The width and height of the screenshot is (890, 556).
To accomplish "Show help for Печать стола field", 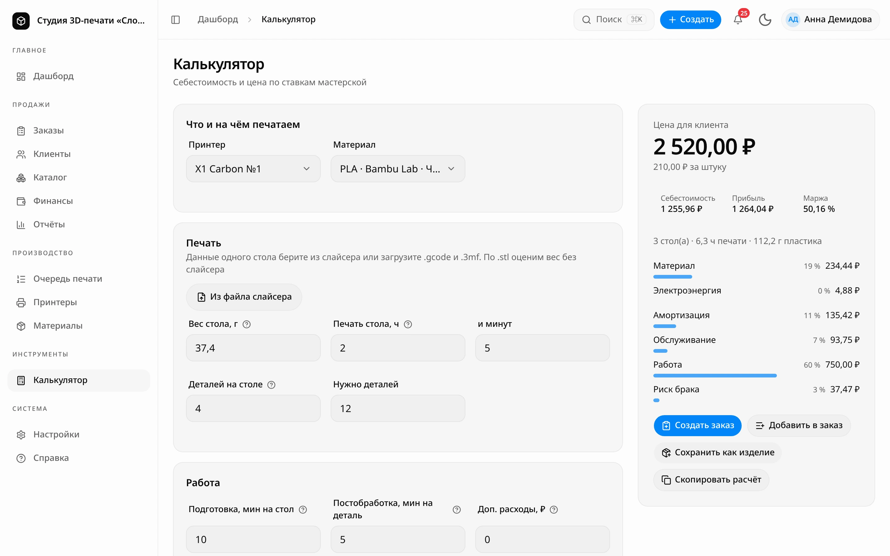I will (x=408, y=324).
